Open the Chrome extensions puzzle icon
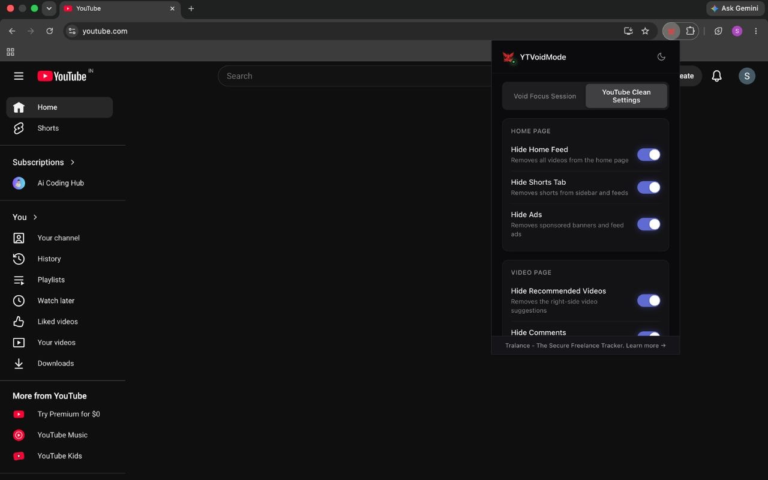Viewport: 768px width, 480px height. [x=690, y=31]
